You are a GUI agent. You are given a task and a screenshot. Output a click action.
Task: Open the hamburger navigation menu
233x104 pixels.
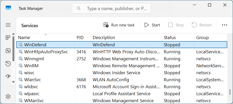point(8,25)
